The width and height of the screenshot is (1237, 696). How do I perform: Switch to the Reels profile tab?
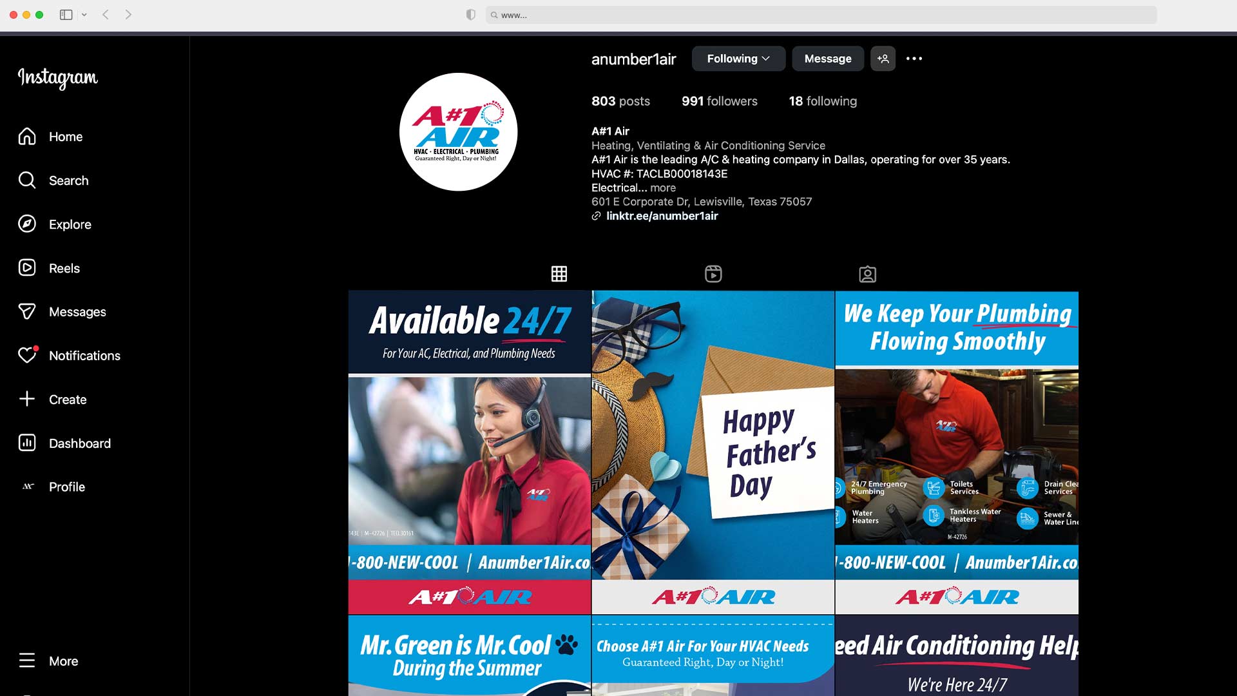click(x=713, y=274)
